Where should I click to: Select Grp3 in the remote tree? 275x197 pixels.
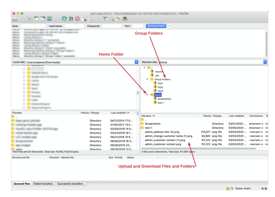click(160, 91)
